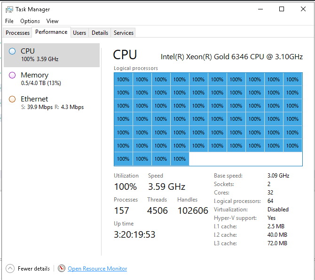Screen dimensions: 315x280
Task: Select the CPU 100% 3.59 GHz sidebar entry
Action: click(x=52, y=55)
